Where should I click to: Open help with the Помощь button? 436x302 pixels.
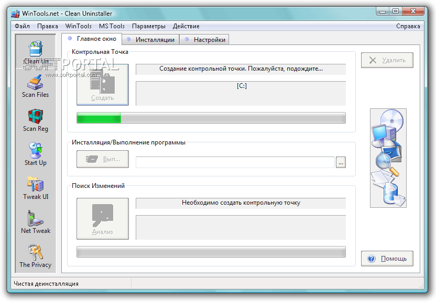pos(387,259)
